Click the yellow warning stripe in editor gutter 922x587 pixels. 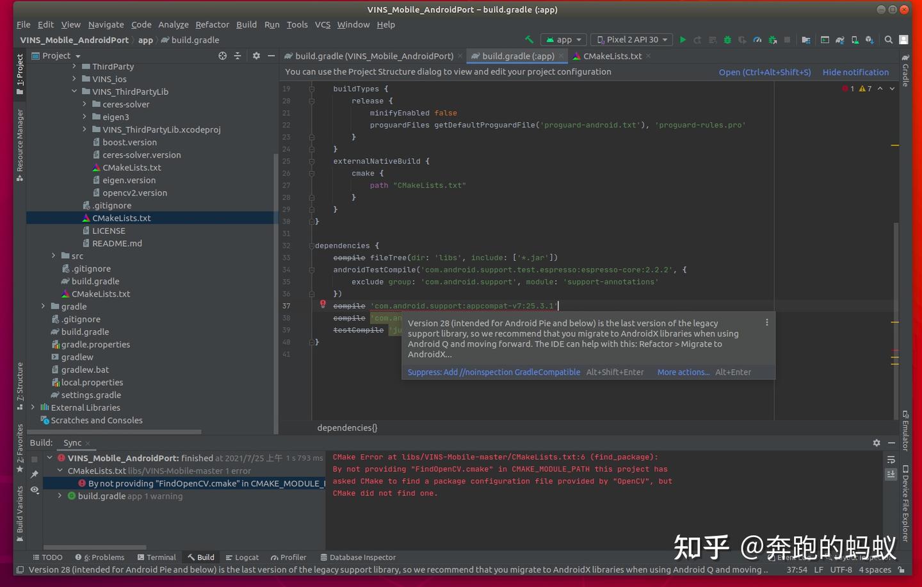(895, 145)
